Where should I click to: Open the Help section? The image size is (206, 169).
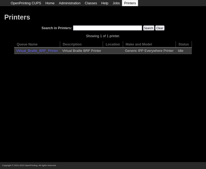[105, 3]
